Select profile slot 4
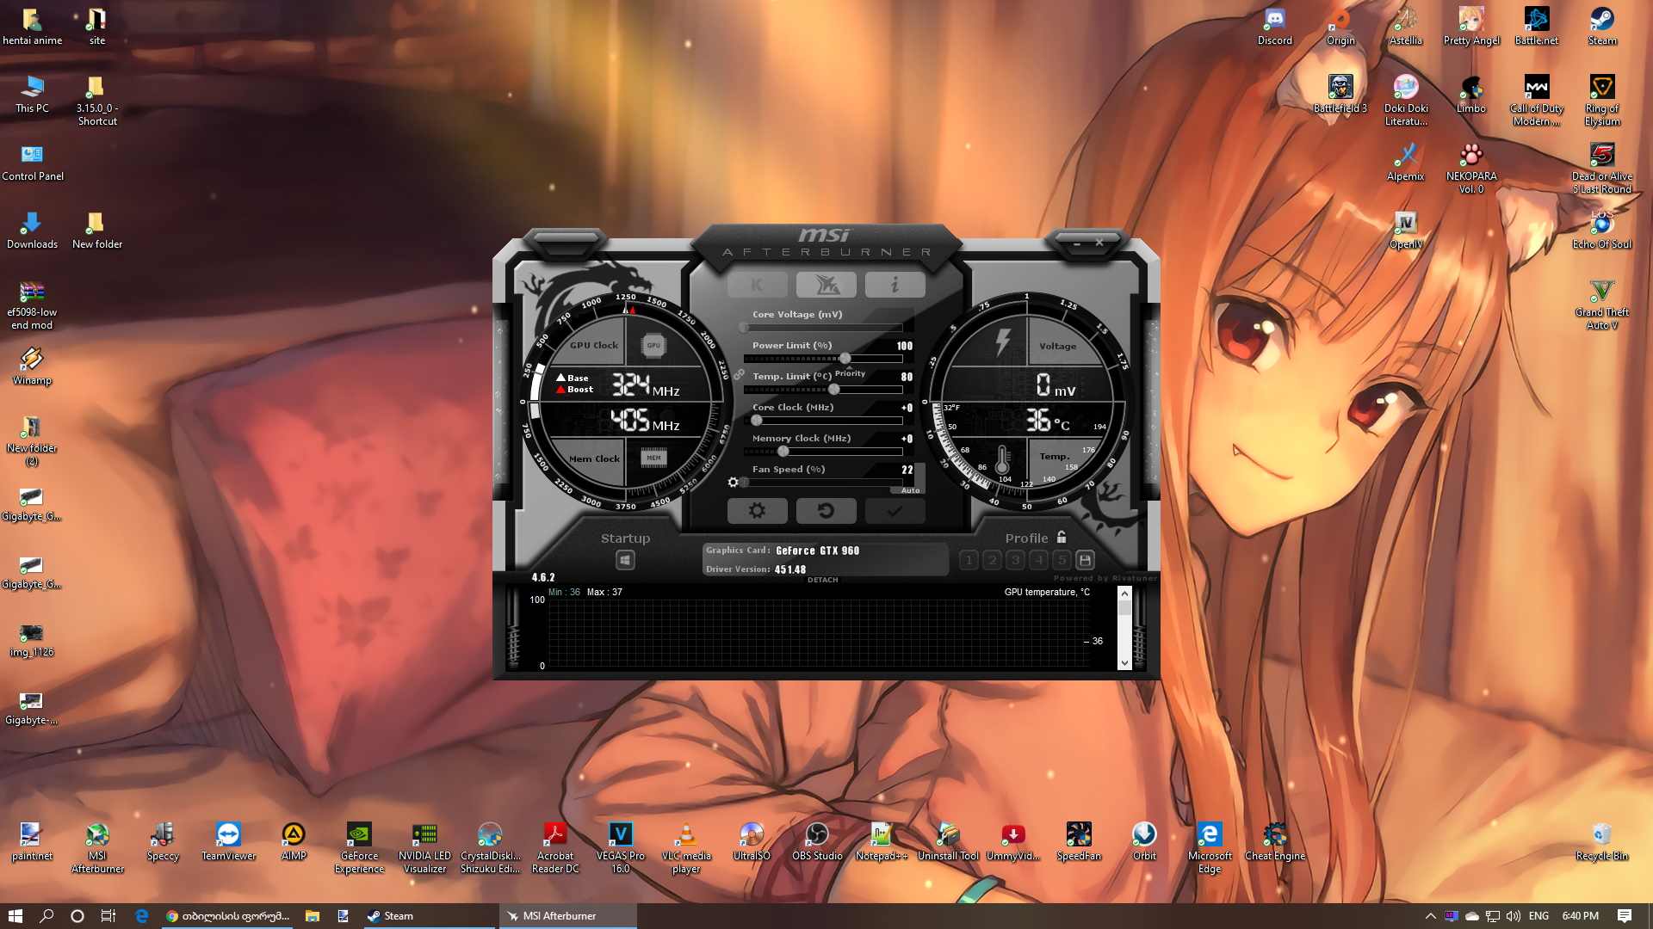The width and height of the screenshot is (1653, 929). click(1038, 561)
